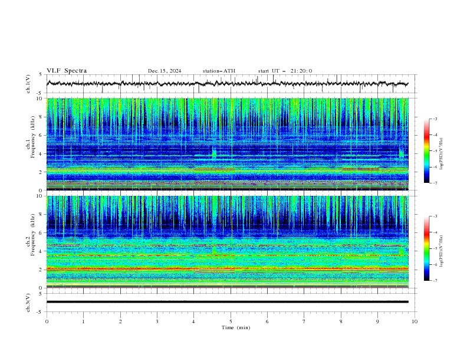Click the ch.2 spectrogram panel
The height and width of the screenshot is (361, 467).
228,242
